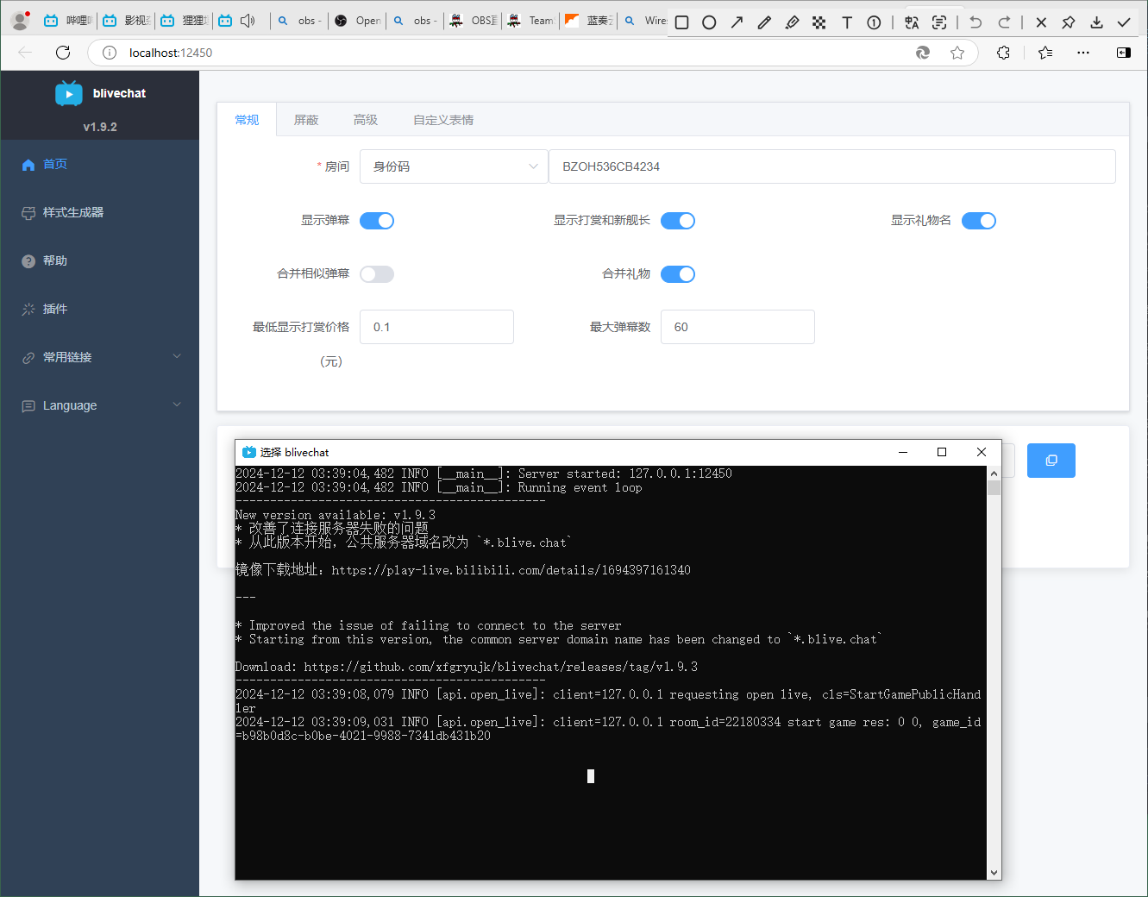Pick the arrow drawing tool
The image size is (1148, 897).
pyautogui.click(x=737, y=22)
